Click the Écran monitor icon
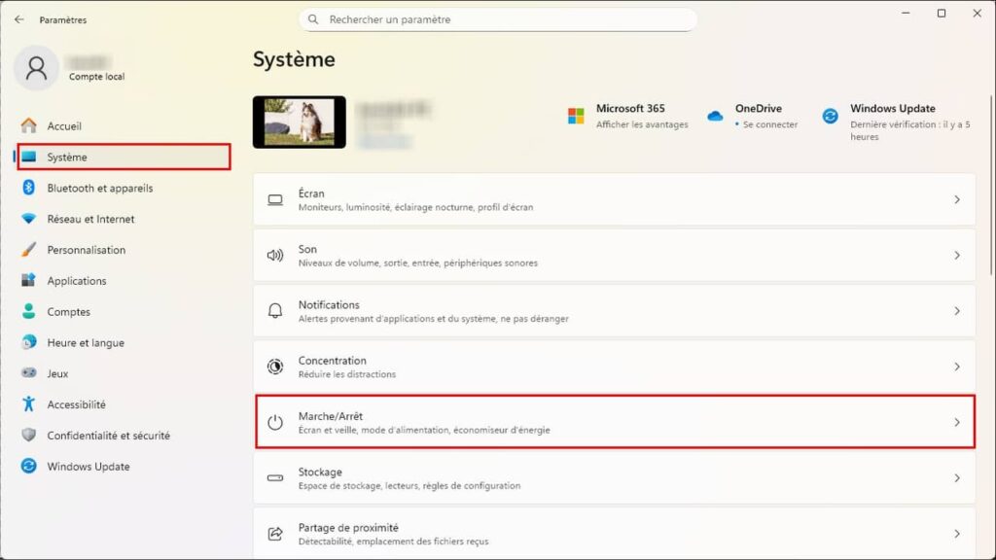The width and height of the screenshot is (996, 560). coord(275,199)
